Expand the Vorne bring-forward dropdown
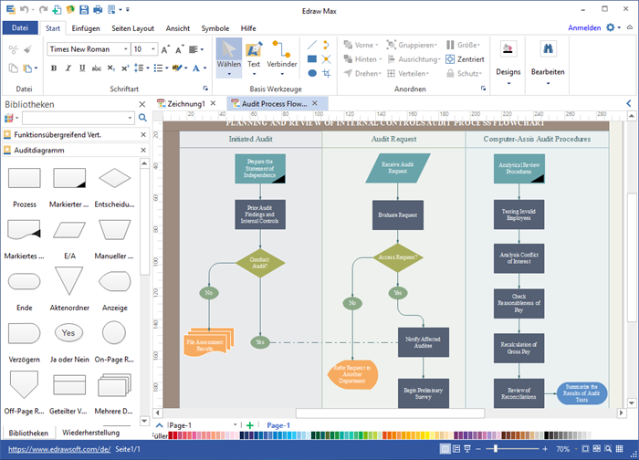This screenshot has width=639, height=460. tap(377, 45)
